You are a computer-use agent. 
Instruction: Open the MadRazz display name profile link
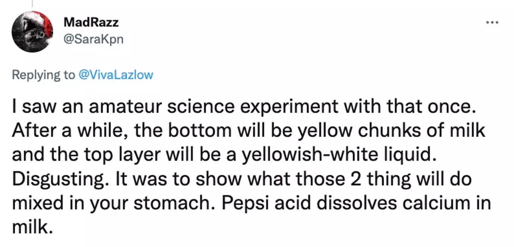tap(91, 23)
